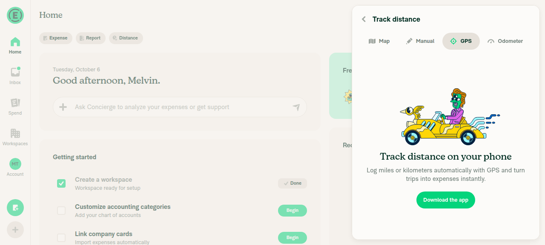Click the 'Home' page title
545x245 pixels.
pyautogui.click(x=51, y=15)
